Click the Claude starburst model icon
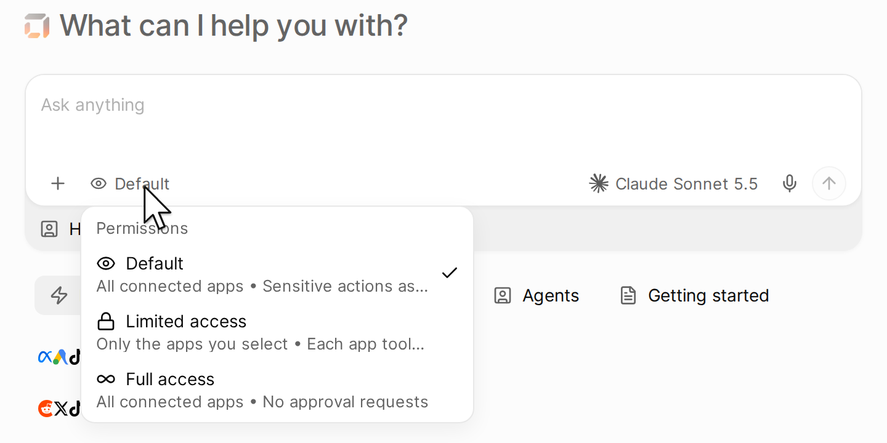 [599, 183]
